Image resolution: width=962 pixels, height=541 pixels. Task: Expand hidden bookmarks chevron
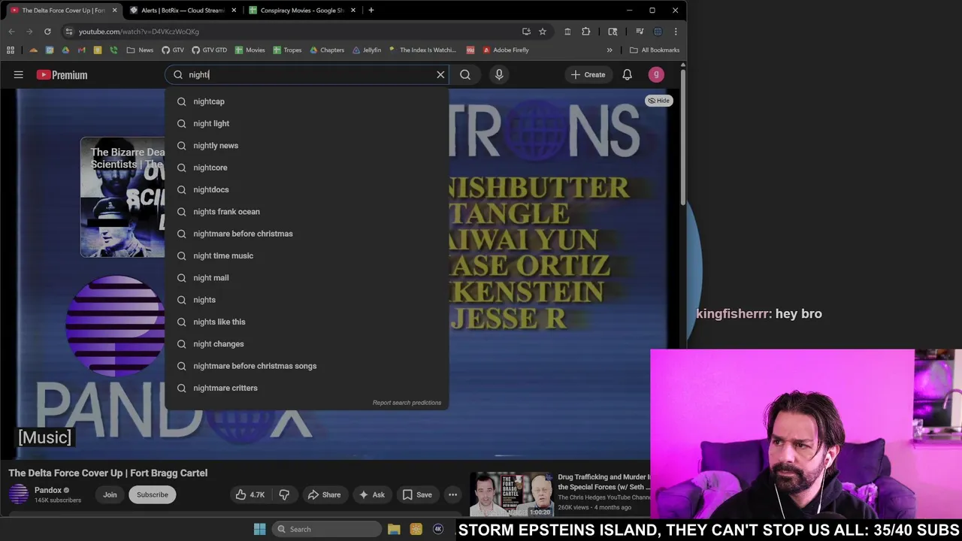pyautogui.click(x=610, y=50)
